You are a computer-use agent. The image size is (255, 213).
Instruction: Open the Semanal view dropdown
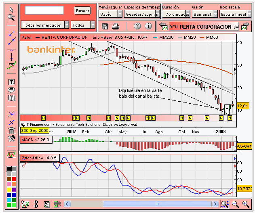[x=204, y=14]
